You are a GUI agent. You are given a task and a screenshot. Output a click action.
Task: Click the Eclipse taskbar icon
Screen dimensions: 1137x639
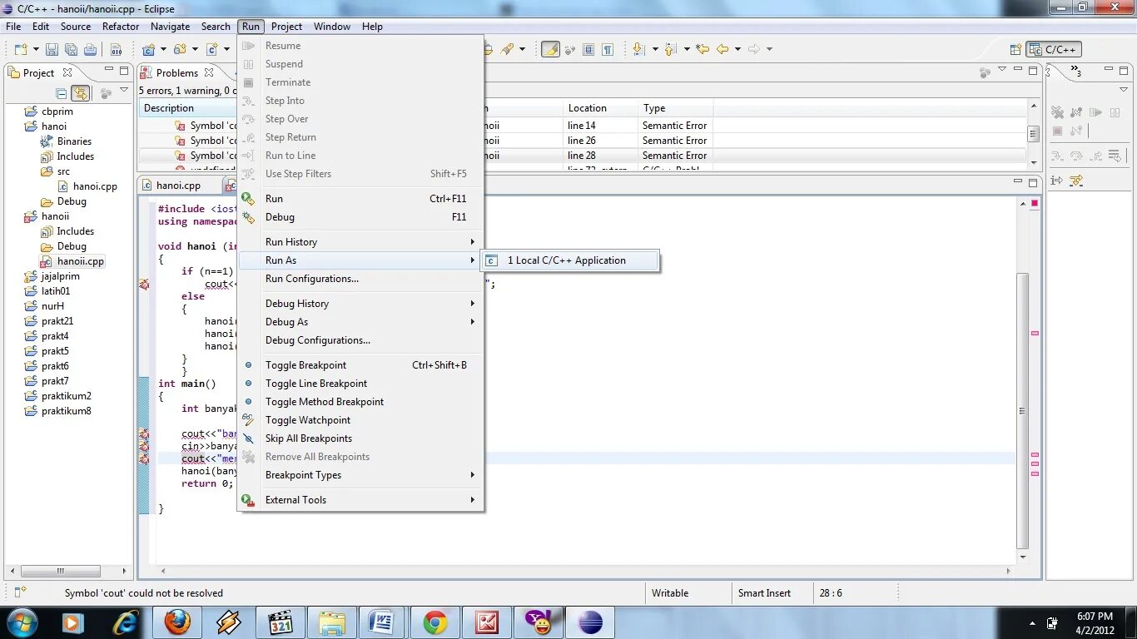pos(590,622)
